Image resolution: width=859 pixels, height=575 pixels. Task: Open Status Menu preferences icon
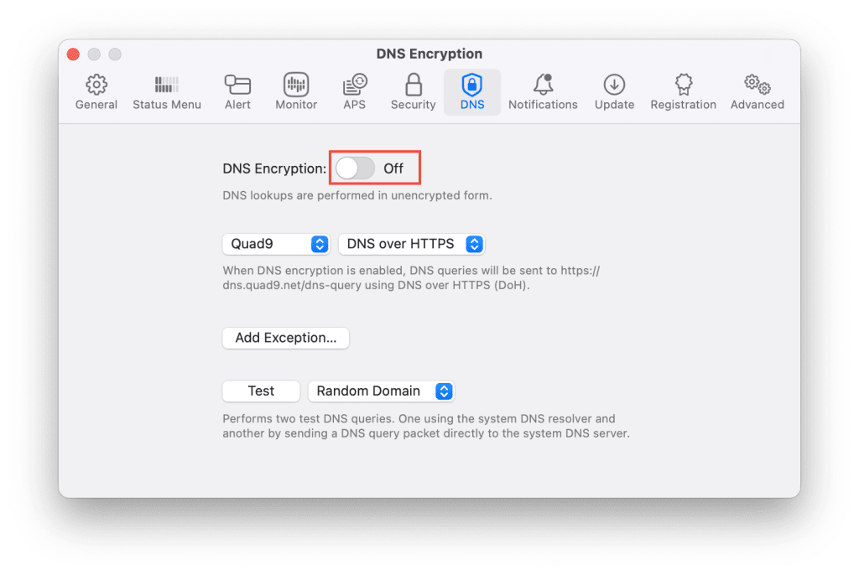tap(167, 85)
